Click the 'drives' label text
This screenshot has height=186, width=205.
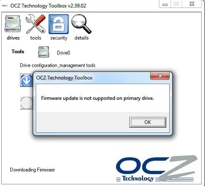click(13, 38)
